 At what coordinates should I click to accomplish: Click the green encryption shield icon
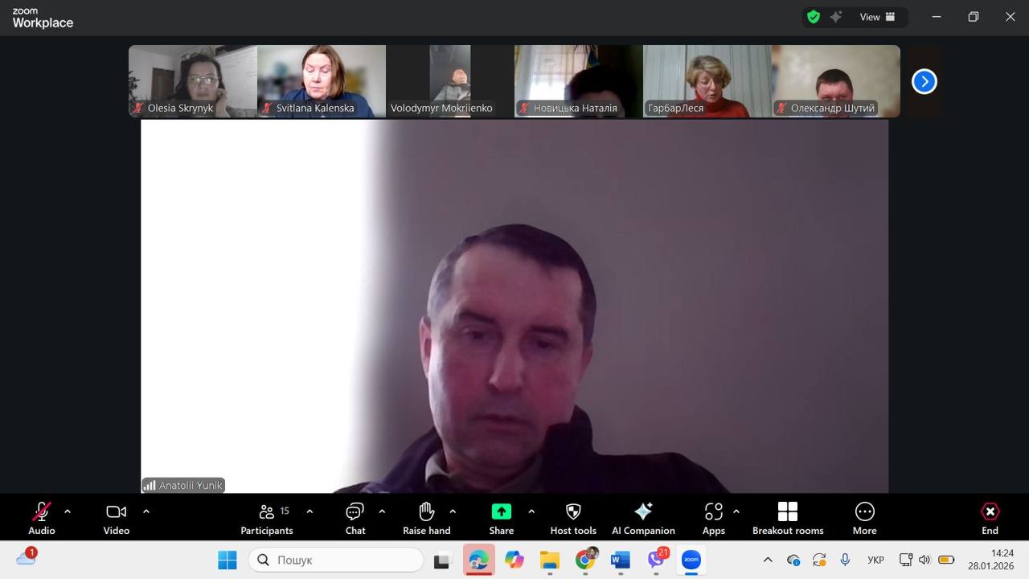click(x=814, y=17)
